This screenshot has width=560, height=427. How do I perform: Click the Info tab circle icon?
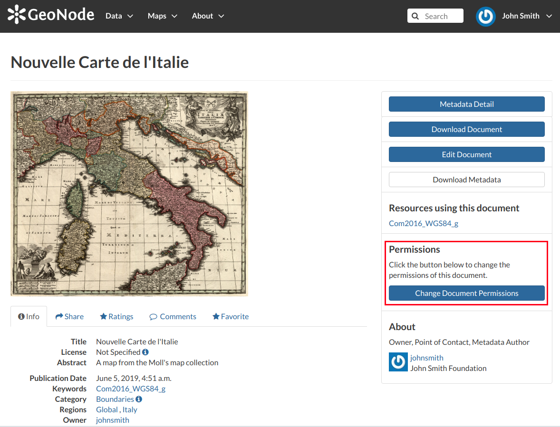pyautogui.click(x=21, y=316)
